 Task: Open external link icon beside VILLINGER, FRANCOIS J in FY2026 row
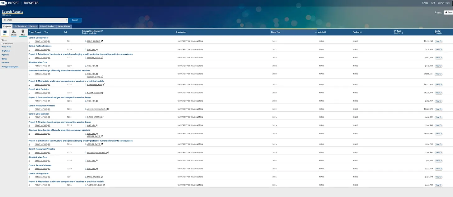[x=108, y=153]
